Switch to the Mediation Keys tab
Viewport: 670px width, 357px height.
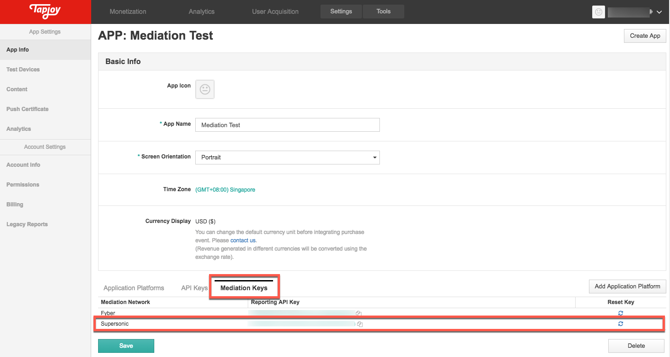[244, 288]
